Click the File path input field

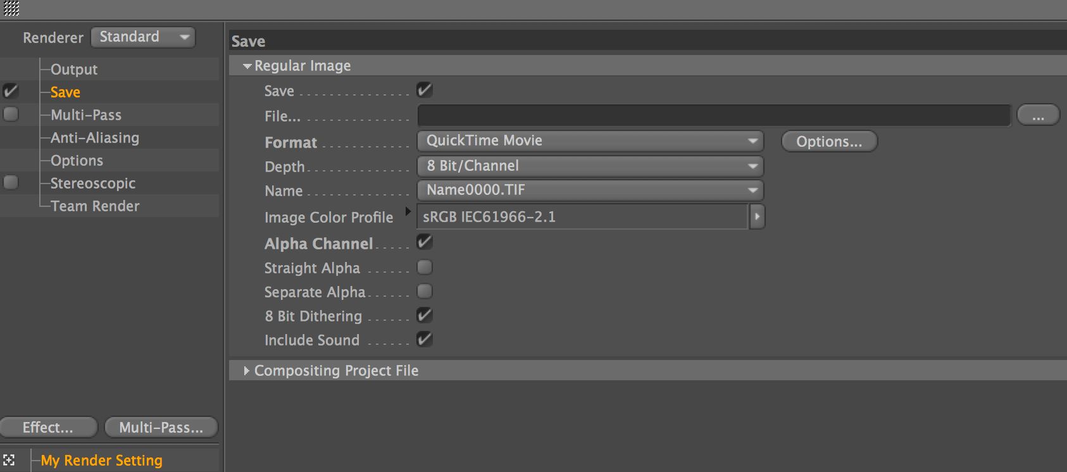coord(713,116)
